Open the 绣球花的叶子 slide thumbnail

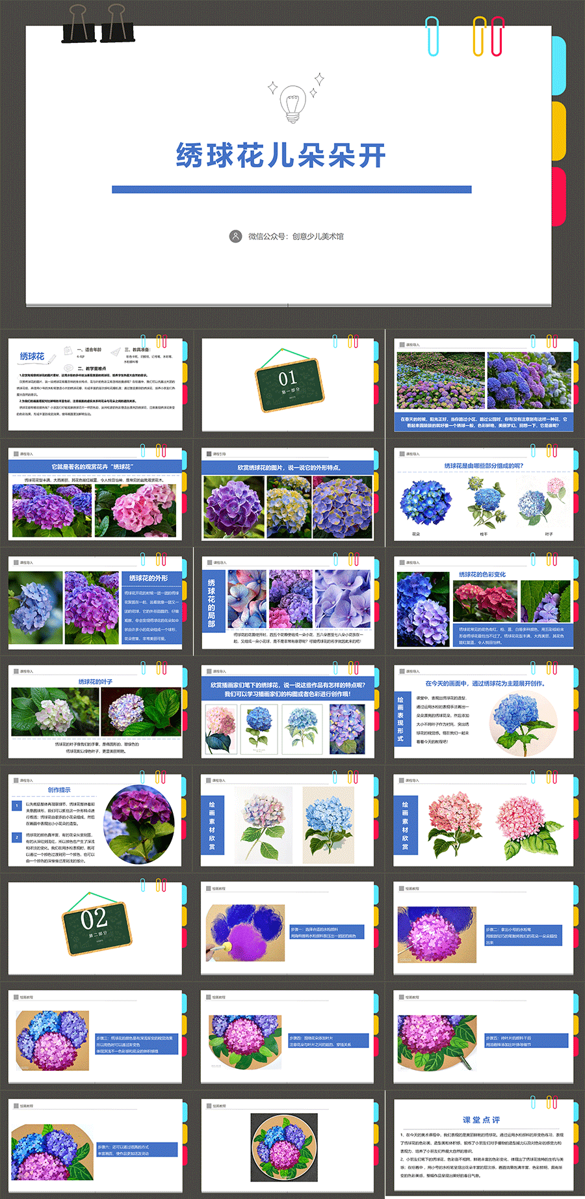(x=96, y=711)
